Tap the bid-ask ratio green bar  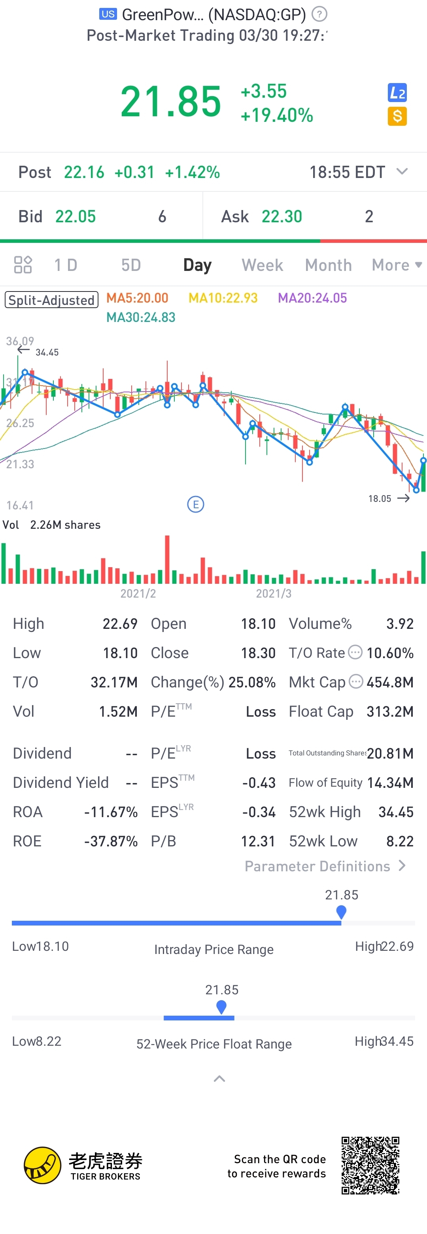tap(160, 241)
